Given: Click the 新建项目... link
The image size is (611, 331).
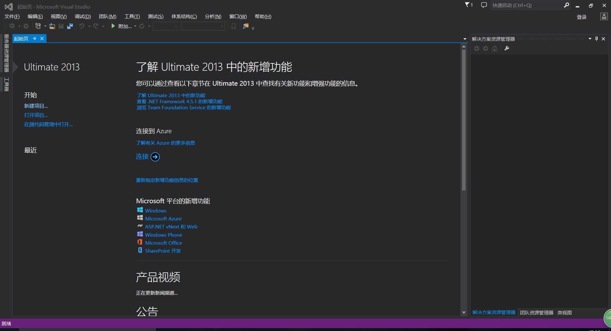Looking at the screenshot, I should tap(36, 106).
